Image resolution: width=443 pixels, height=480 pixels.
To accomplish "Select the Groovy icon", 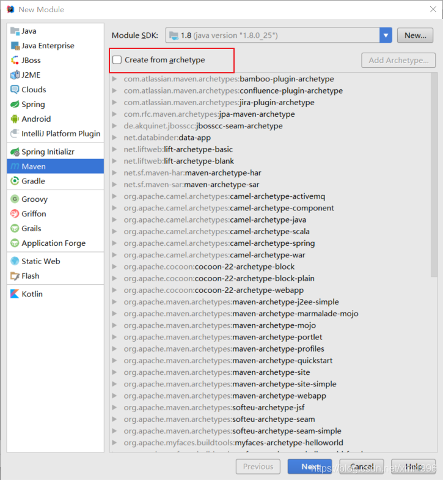I will pos(15,199).
